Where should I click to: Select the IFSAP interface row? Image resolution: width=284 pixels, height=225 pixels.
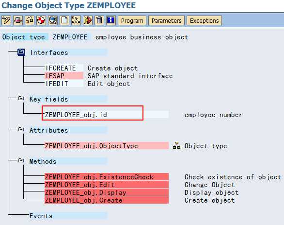[x=64, y=76]
